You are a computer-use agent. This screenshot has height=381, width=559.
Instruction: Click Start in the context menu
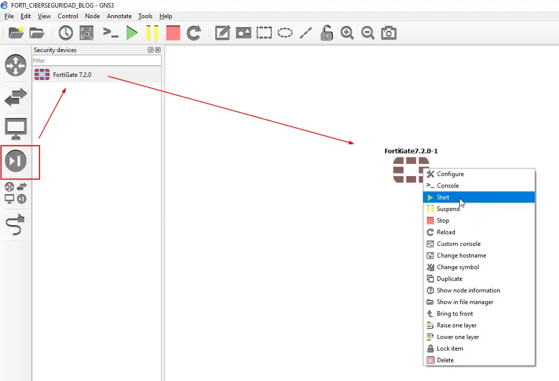tap(479, 197)
